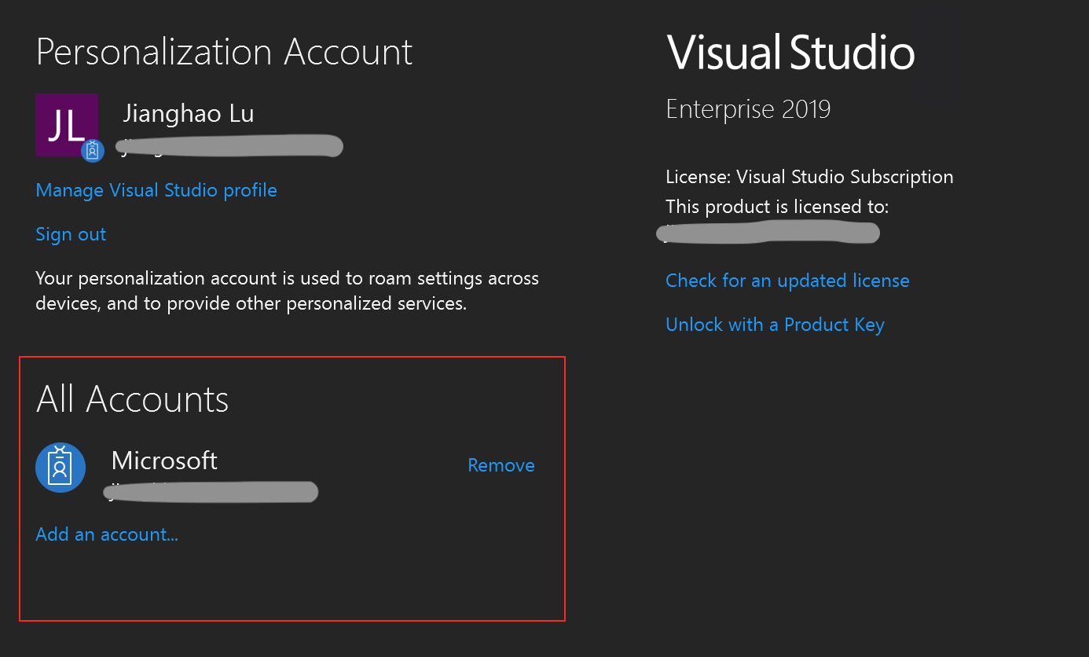Click the Microsoft account name label

pos(164,460)
